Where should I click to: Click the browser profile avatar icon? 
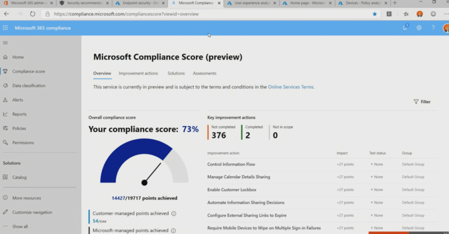pos(420,14)
